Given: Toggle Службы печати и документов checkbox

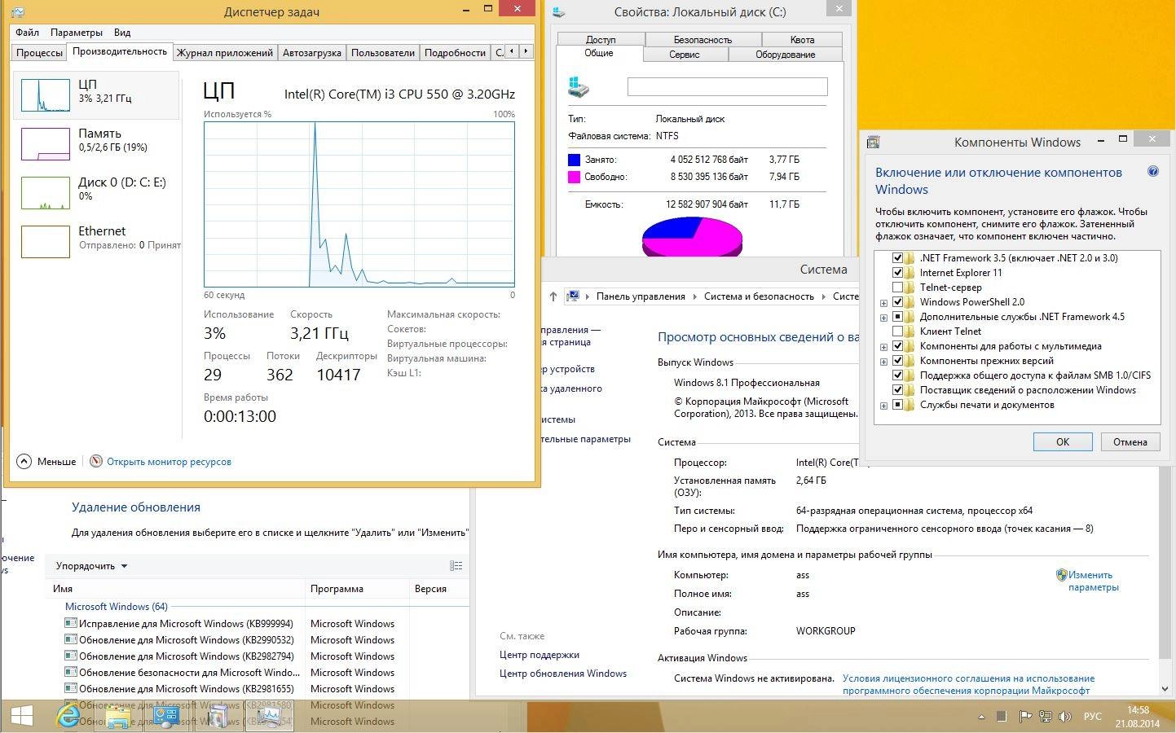Looking at the screenshot, I should (x=897, y=405).
